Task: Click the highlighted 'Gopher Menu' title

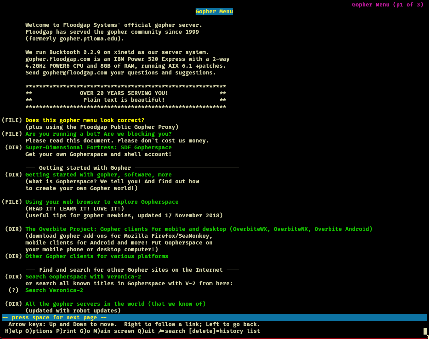Action: point(214,12)
